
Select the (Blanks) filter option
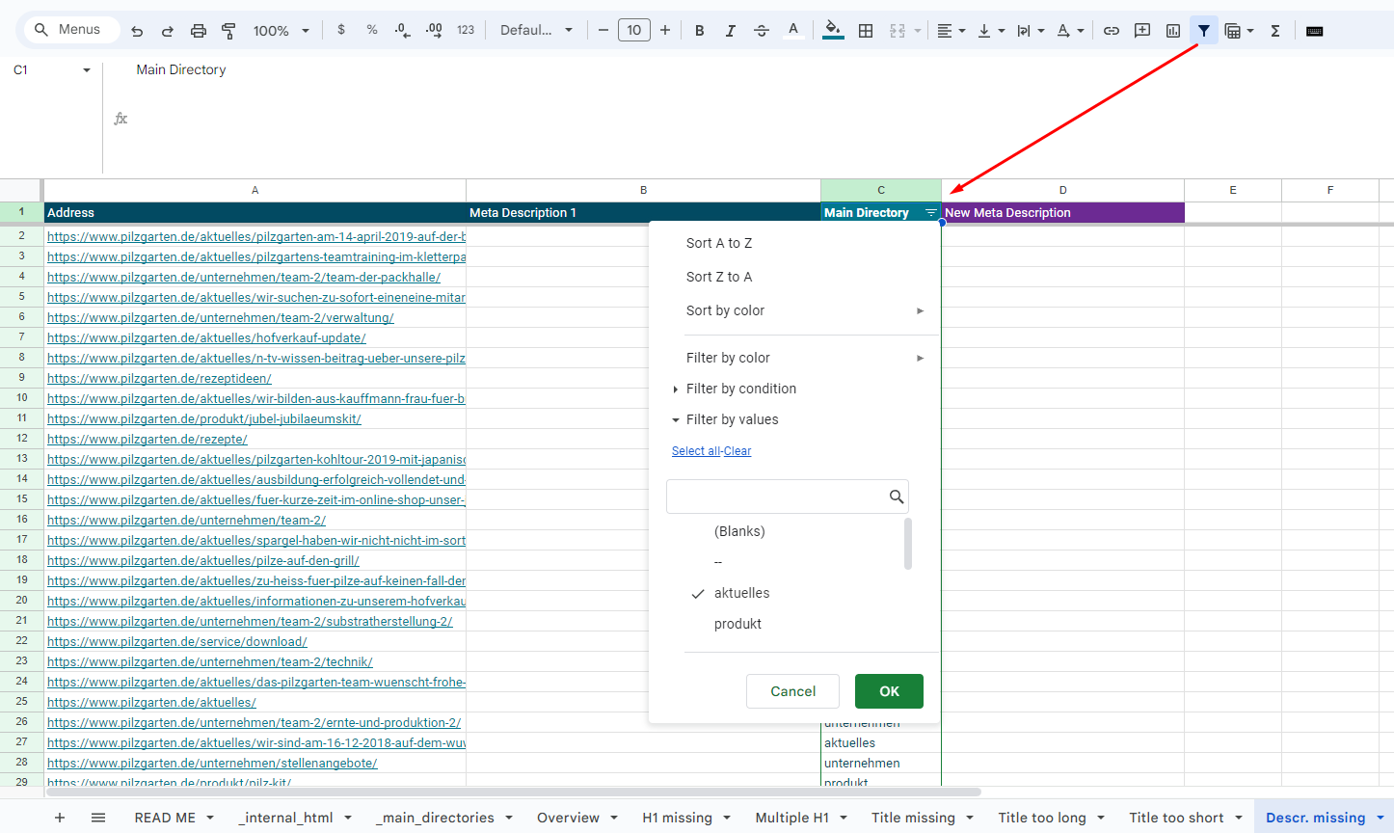[737, 531]
